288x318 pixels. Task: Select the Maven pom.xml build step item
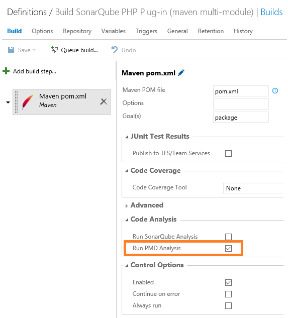[61, 102]
